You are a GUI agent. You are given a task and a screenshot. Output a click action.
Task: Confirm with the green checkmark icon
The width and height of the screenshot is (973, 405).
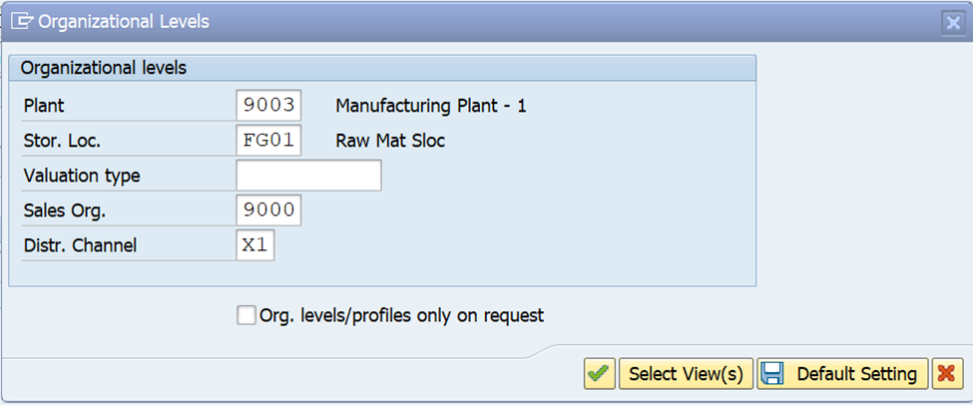pyautogui.click(x=600, y=374)
